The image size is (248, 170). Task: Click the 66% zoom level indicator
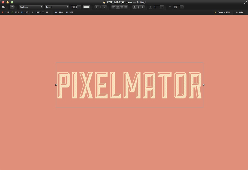pyautogui.click(x=240, y=12)
